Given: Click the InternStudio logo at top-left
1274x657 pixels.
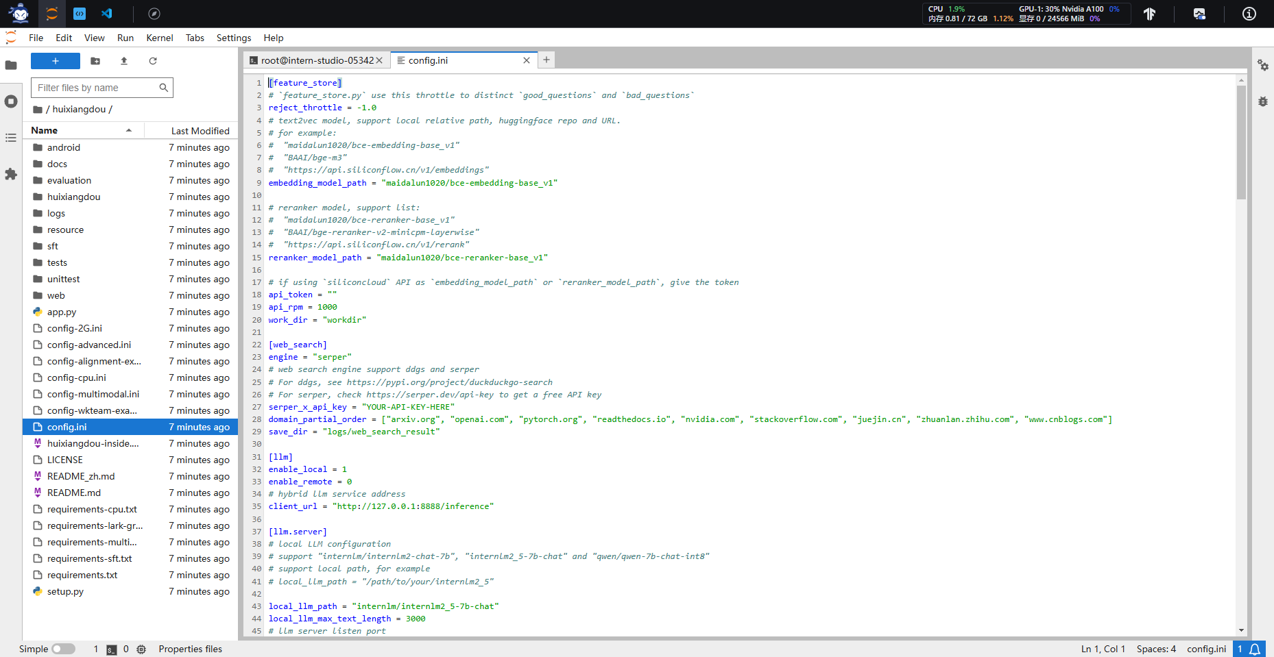Looking at the screenshot, I should click(19, 13).
